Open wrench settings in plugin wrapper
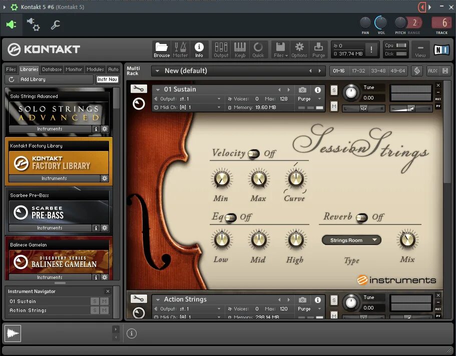Image resolution: width=456 pixels, height=356 pixels. coord(55,24)
